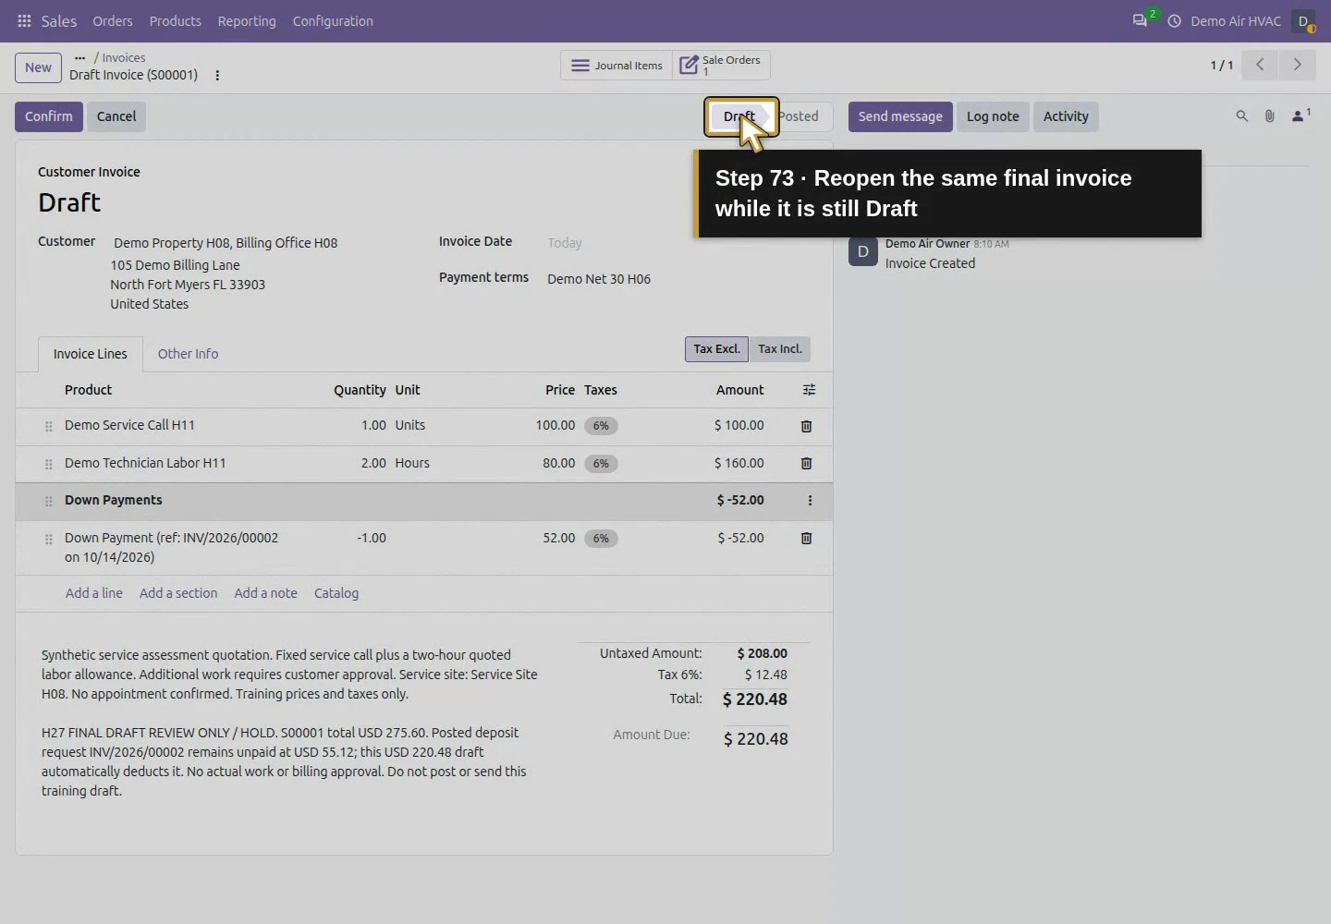The image size is (1331, 924).
Task: Delete the Down Payment invoice line
Action: [806, 538]
